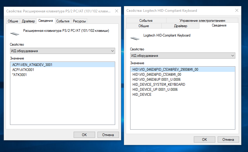
Task: Select the HID\VID_046D&PID_C534&MI_00 value
Action: click(x=157, y=75)
